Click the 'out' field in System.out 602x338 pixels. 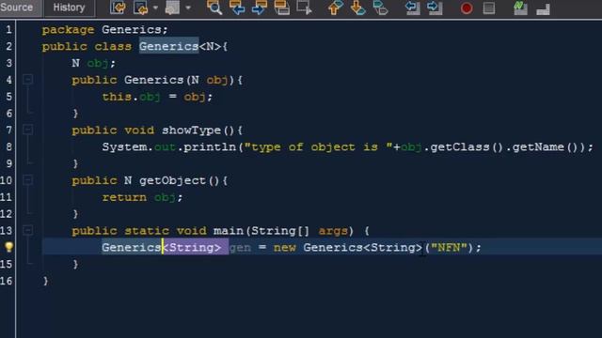(166, 147)
